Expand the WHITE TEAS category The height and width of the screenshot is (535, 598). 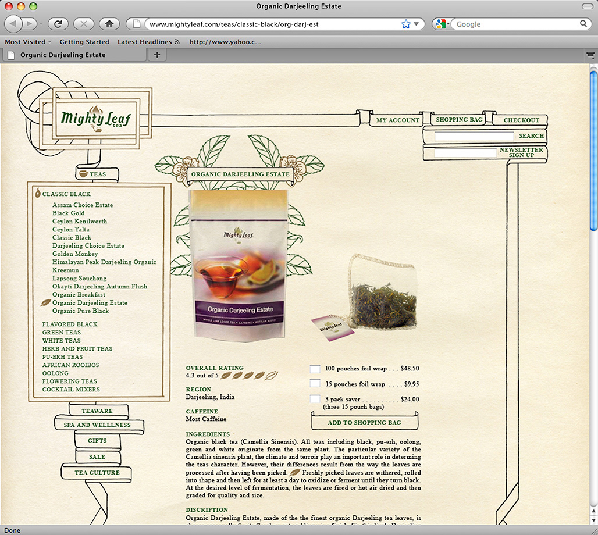point(62,341)
